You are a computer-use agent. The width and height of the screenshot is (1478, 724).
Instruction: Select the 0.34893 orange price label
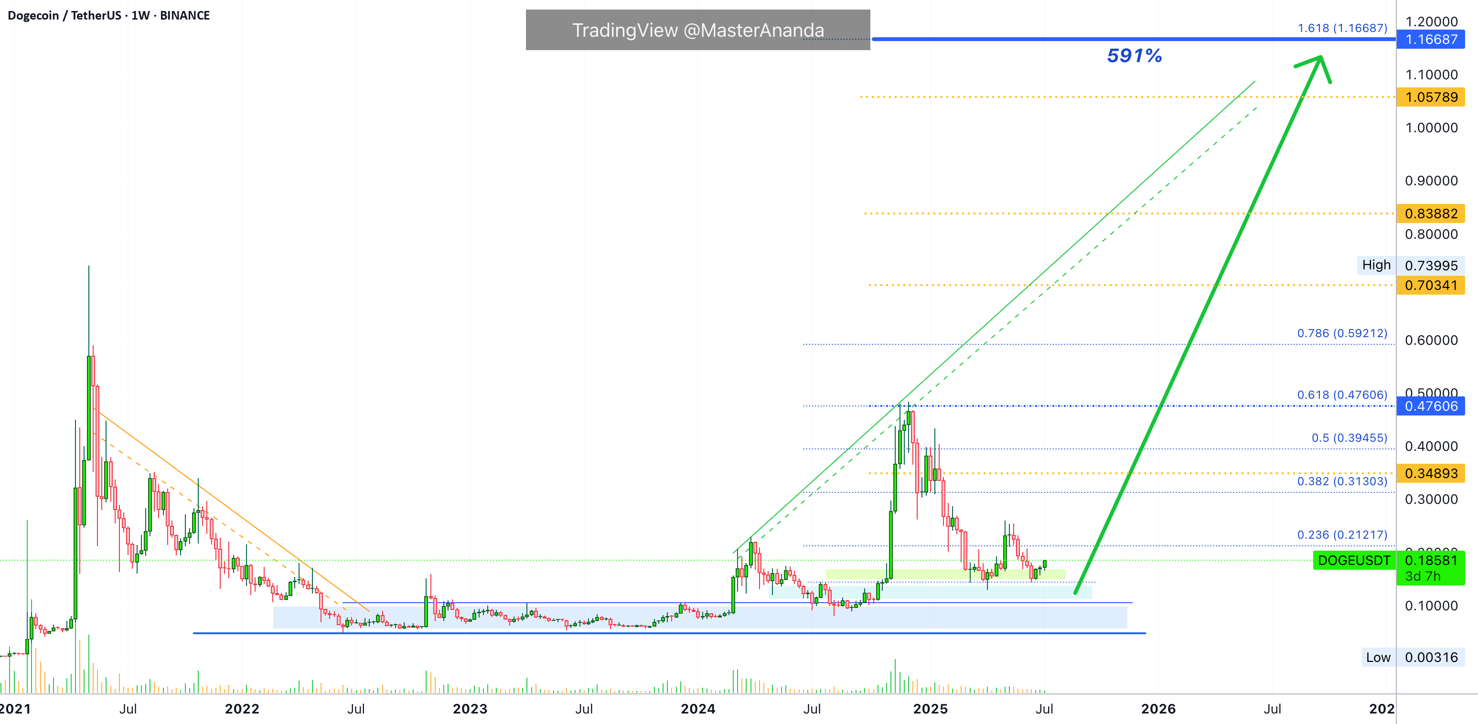(x=1430, y=473)
